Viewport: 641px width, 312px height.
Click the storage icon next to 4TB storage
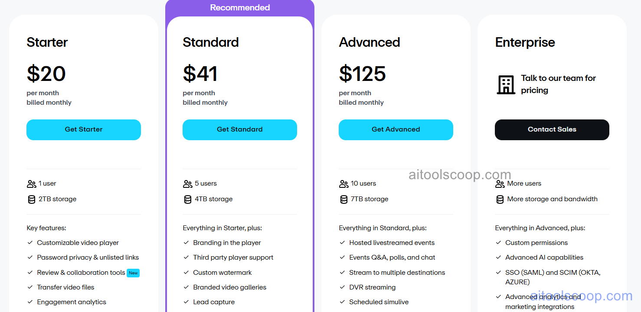(187, 199)
